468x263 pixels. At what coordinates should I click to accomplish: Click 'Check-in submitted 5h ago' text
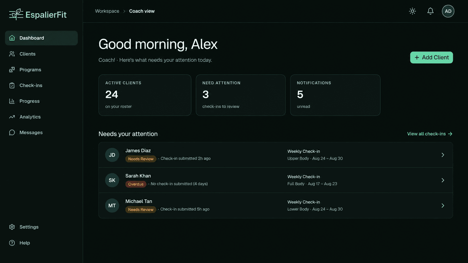coord(185,209)
